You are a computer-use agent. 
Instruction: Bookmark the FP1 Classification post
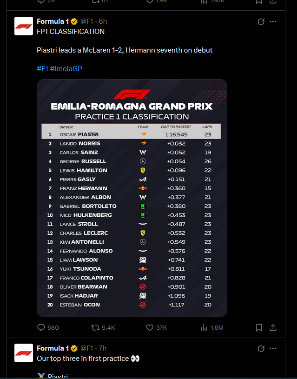tap(259, 327)
